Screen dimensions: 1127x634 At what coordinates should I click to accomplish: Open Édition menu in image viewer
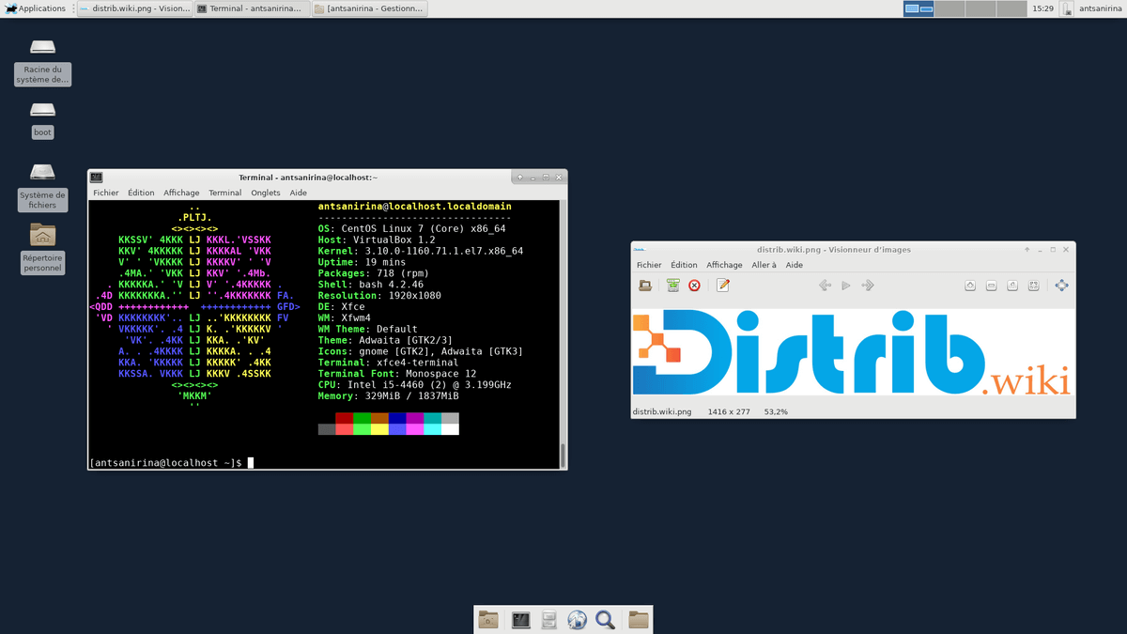click(x=684, y=265)
